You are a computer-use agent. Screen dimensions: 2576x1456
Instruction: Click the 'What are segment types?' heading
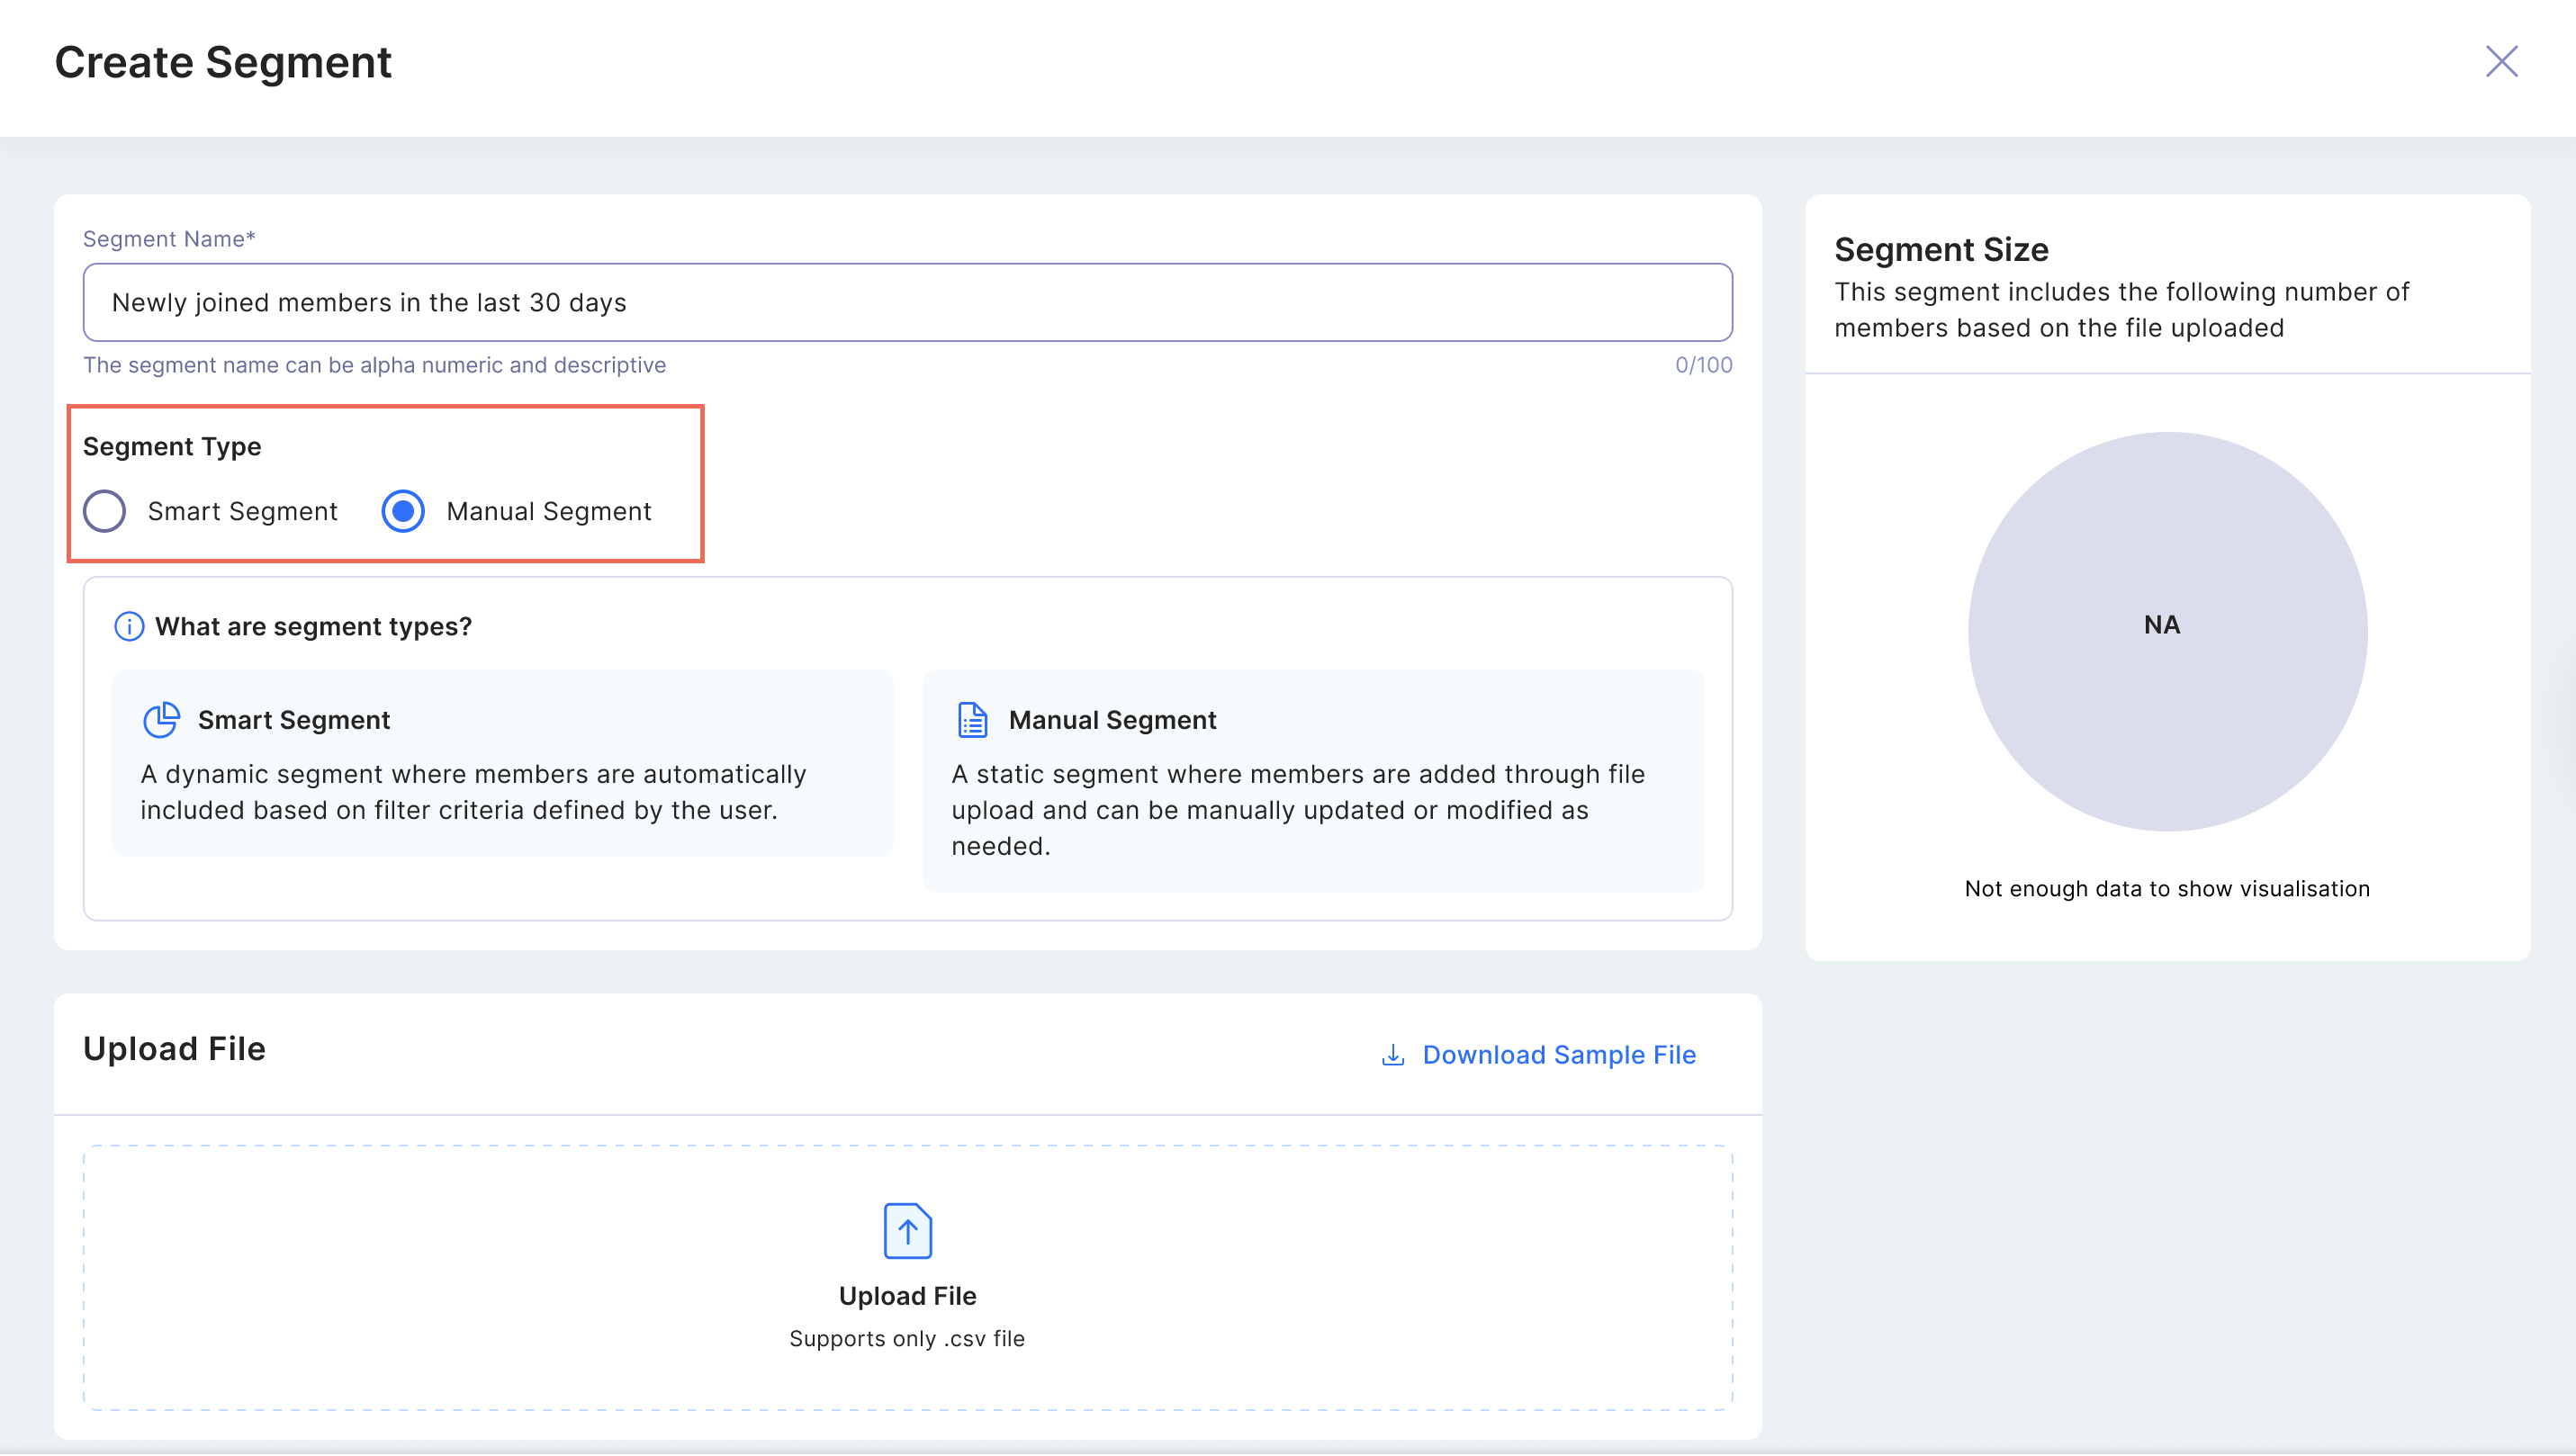tap(313, 626)
